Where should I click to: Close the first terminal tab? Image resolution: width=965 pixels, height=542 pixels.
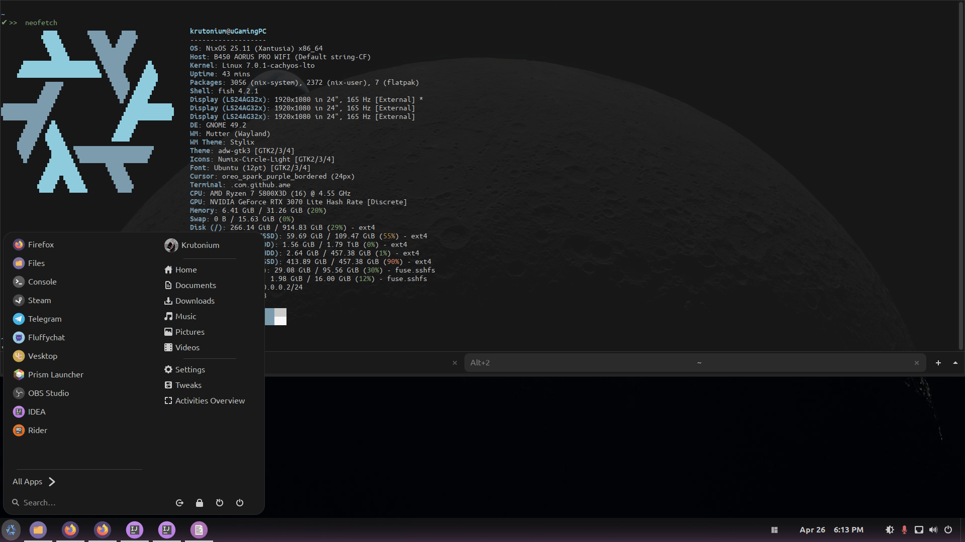pos(455,363)
